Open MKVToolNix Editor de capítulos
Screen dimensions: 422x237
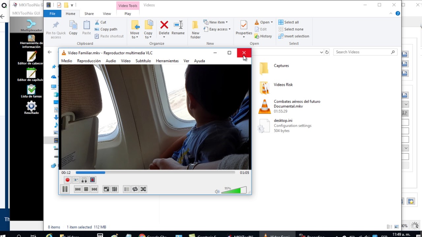31,74
